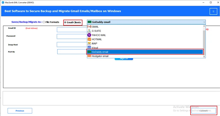
Task: Click the partially hidden Sign In button
Action: pyautogui.click(x=124, y=59)
